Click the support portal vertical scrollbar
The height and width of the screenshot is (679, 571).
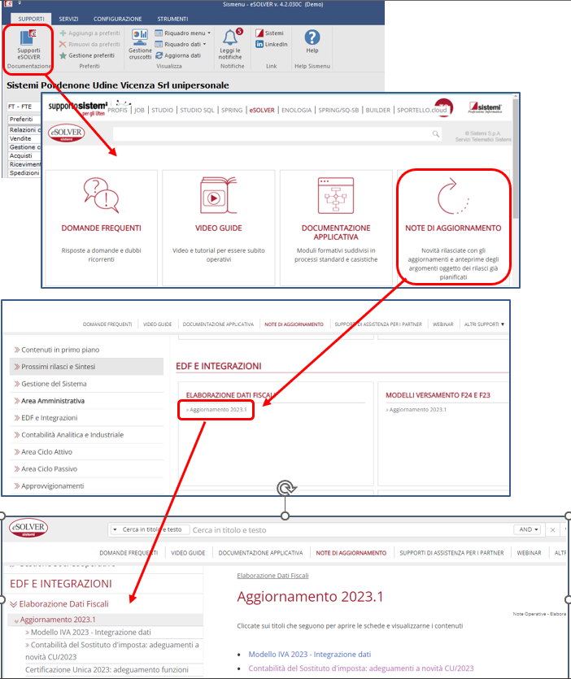point(515,158)
